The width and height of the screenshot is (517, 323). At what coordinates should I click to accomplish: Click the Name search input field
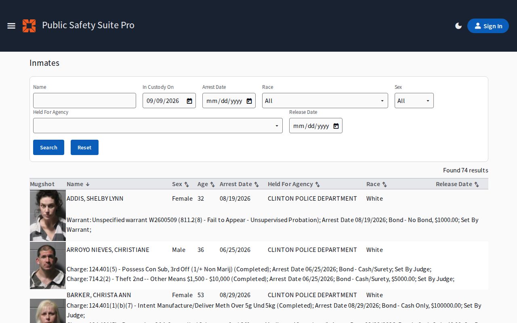(x=84, y=101)
